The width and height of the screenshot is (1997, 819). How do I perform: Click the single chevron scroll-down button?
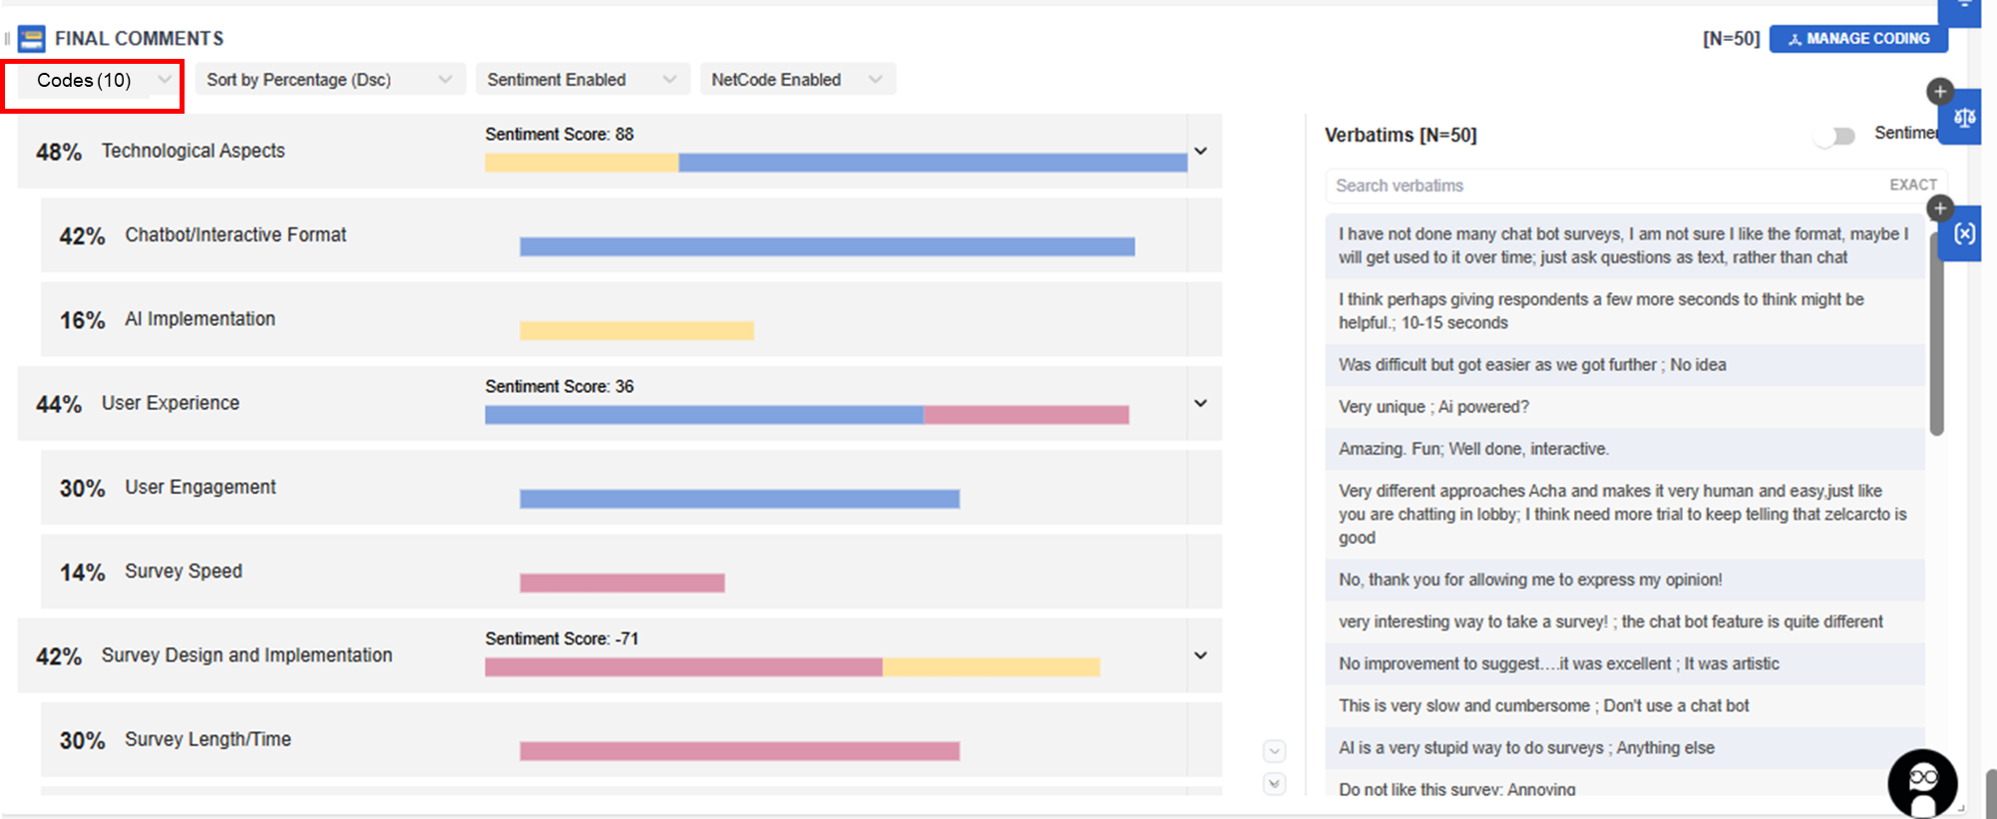click(1274, 750)
